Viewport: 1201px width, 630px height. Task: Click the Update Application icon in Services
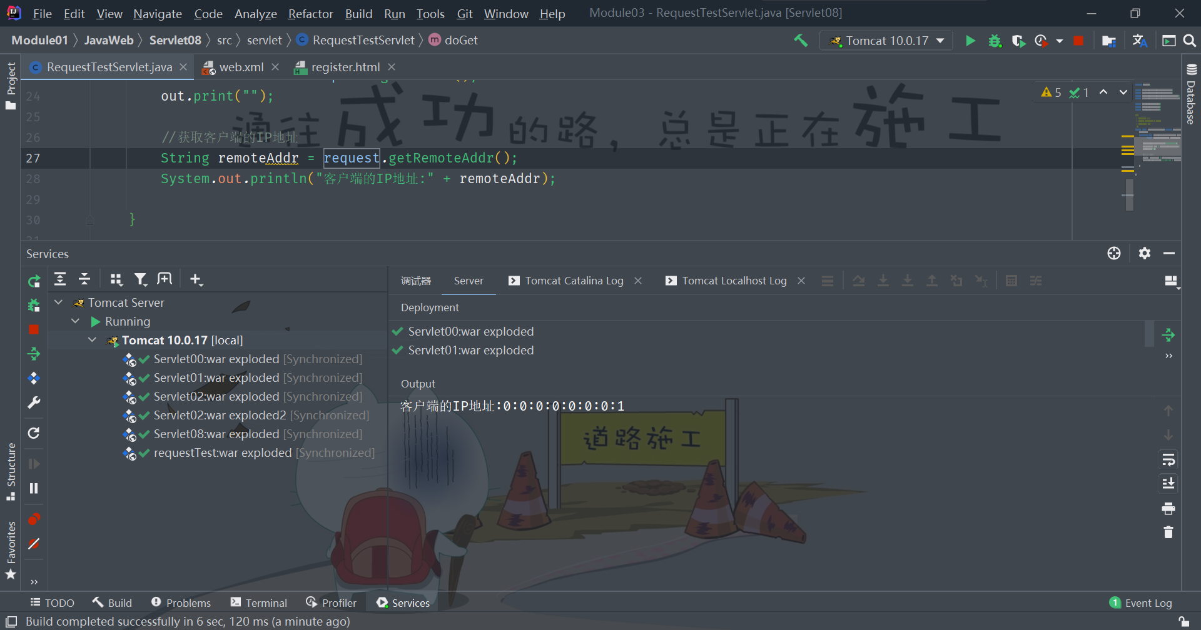(34, 378)
